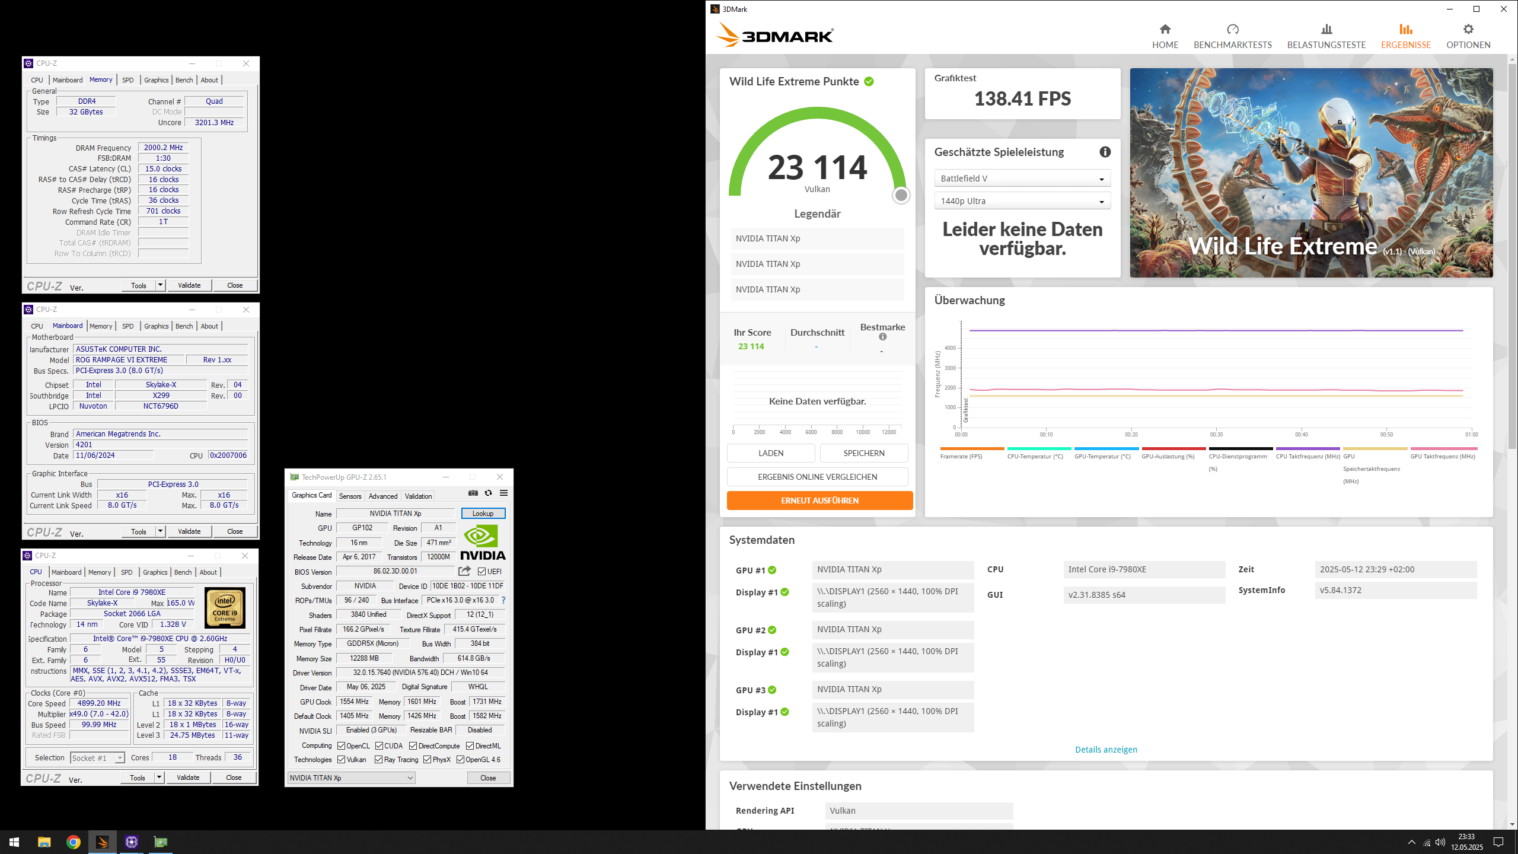
Task: Click the info icon under Bestmarke
Action: coord(882,337)
